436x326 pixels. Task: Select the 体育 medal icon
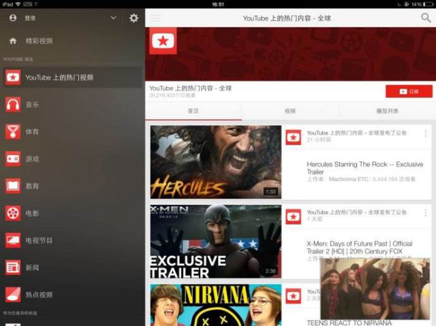pos(13,132)
